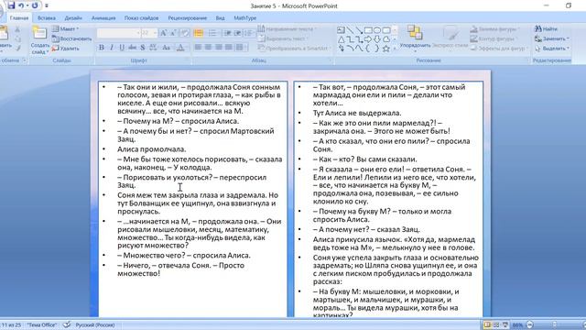Open the Вставка ribbon tab

pos(47,17)
